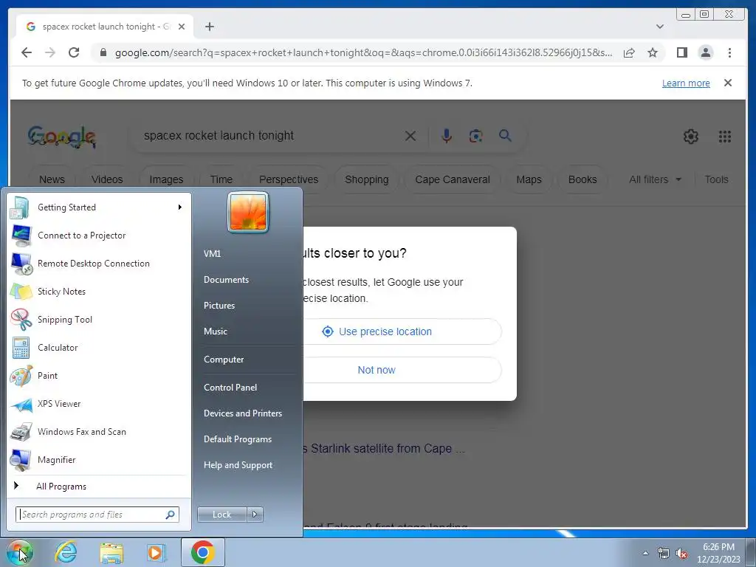Screen dimensions: 756x567
Task: Open Remote Desktop Connection
Action: (99, 264)
